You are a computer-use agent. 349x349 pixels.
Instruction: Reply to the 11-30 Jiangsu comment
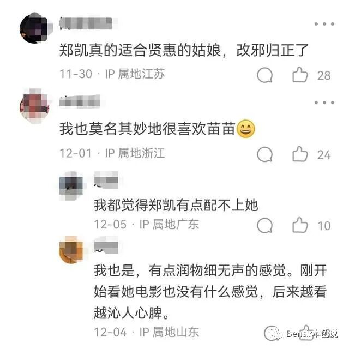[264, 75]
